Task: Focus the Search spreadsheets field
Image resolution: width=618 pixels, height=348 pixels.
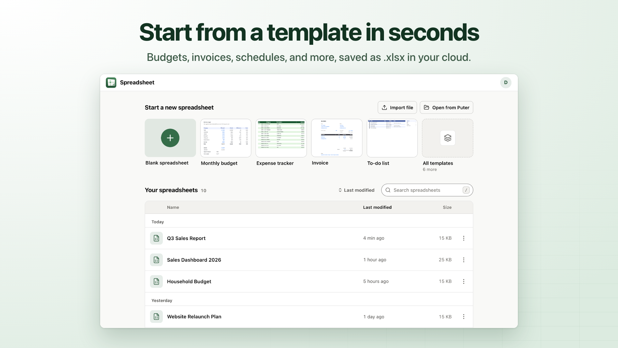Action: [x=427, y=190]
